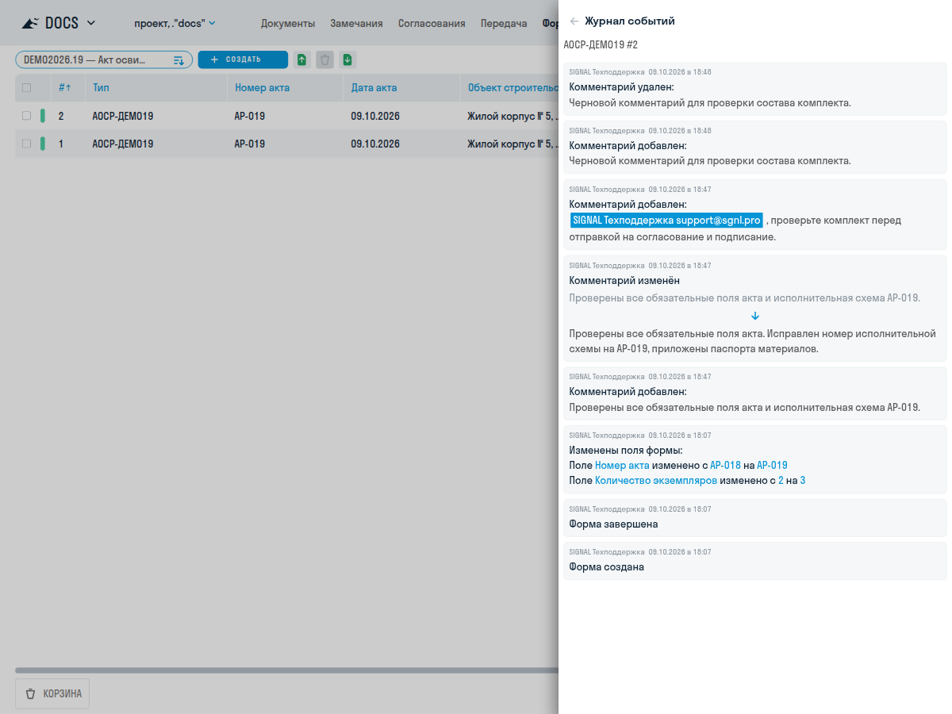The width and height of the screenshot is (952, 714).
Task: Click the blue Создать button
Action: (243, 59)
